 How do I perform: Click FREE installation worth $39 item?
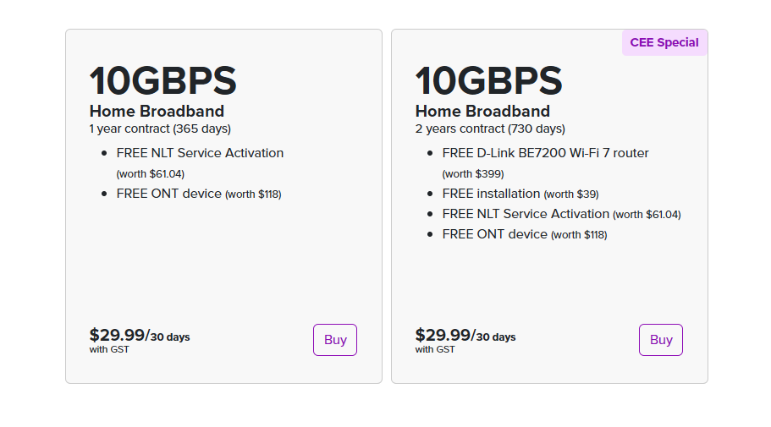point(520,194)
